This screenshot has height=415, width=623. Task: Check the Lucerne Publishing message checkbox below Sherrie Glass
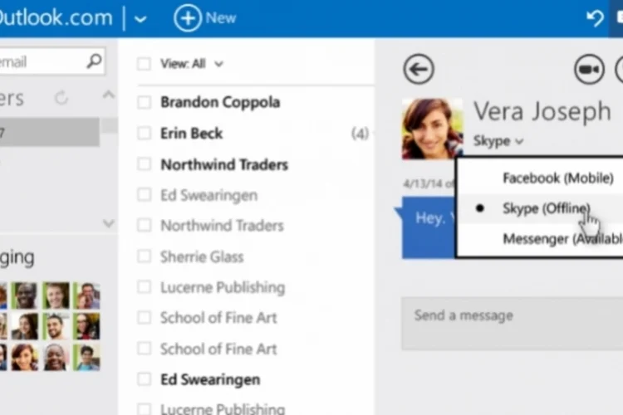[144, 286]
